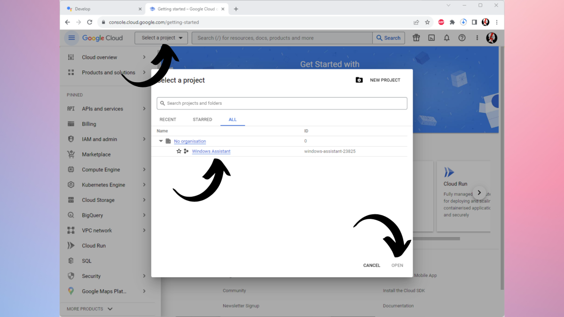Open the Select a project dropdown
Screen dimensions: 564x317
coord(161,38)
